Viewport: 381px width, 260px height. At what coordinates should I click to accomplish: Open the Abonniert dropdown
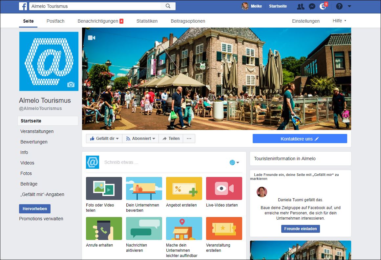140,139
